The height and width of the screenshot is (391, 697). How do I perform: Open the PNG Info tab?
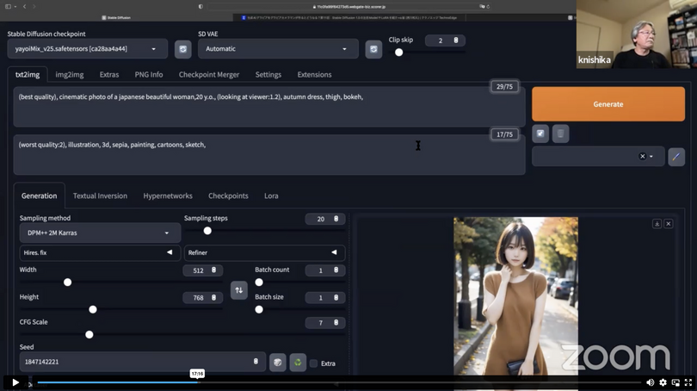point(149,75)
